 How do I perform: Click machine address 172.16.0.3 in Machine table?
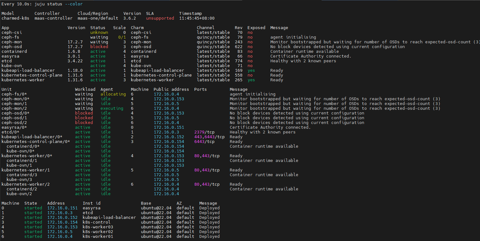tap(60, 213)
